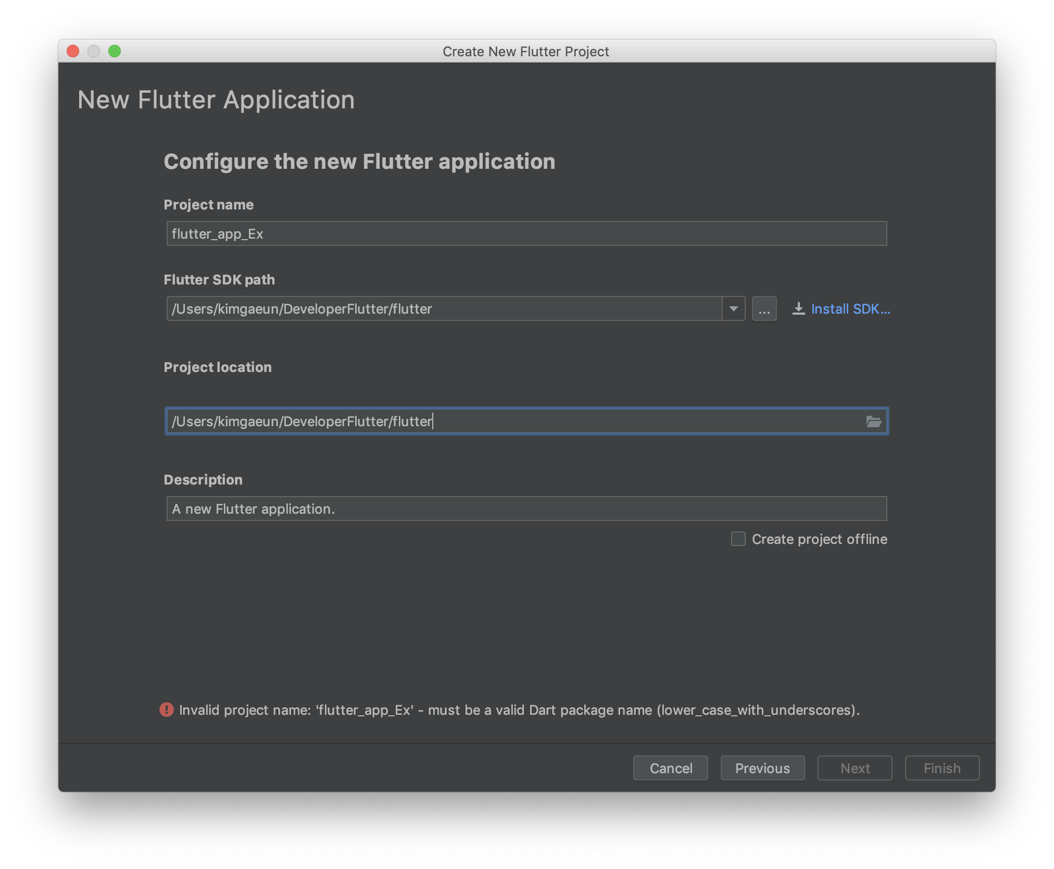1054x869 pixels.
Task: Click the 'Project location' label
Action: pyautogui.click(x=218, y=367)
